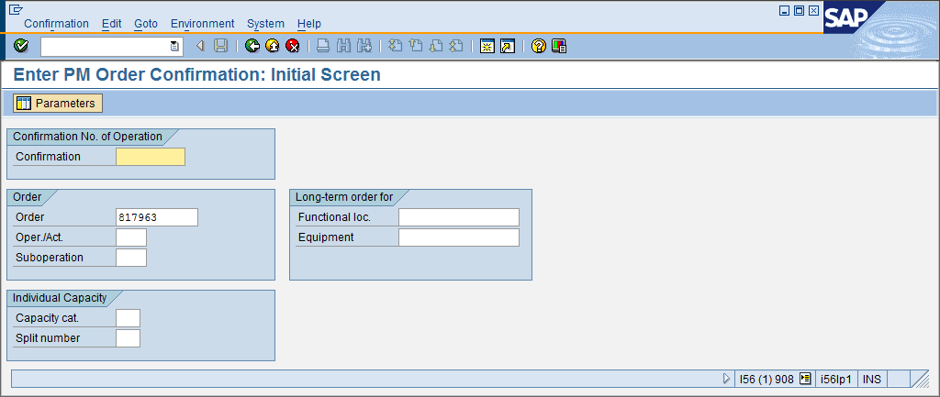The width and height of the screenshot is (940, 397).
Task: Click the Individual Capacity group title
Action: pyautogui.click(x=60, y=298)
